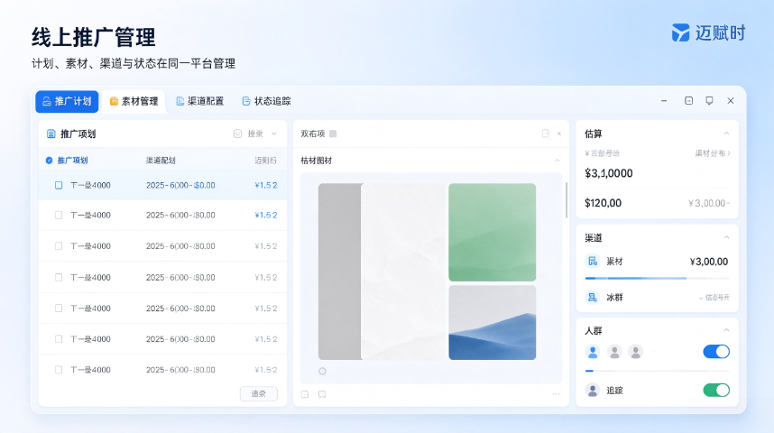This screenshot has width=774, height=433.
Task: Tick the checkbox of the highlighted 丁一昱4000 row
Action: pos(59,185)
